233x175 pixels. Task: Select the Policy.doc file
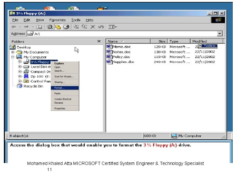tap(121, 57)
